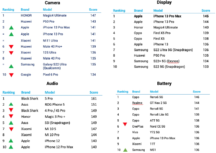Click green up arrow next to Samsung M51

(125, 150)
